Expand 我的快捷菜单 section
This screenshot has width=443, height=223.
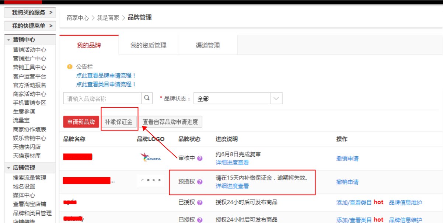point(30,26)
